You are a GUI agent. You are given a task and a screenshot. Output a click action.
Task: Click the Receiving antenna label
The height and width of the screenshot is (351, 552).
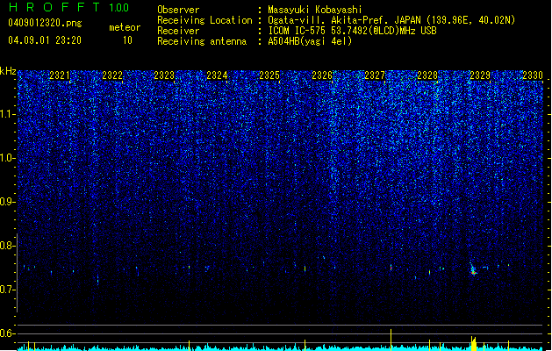pos(202,41)
